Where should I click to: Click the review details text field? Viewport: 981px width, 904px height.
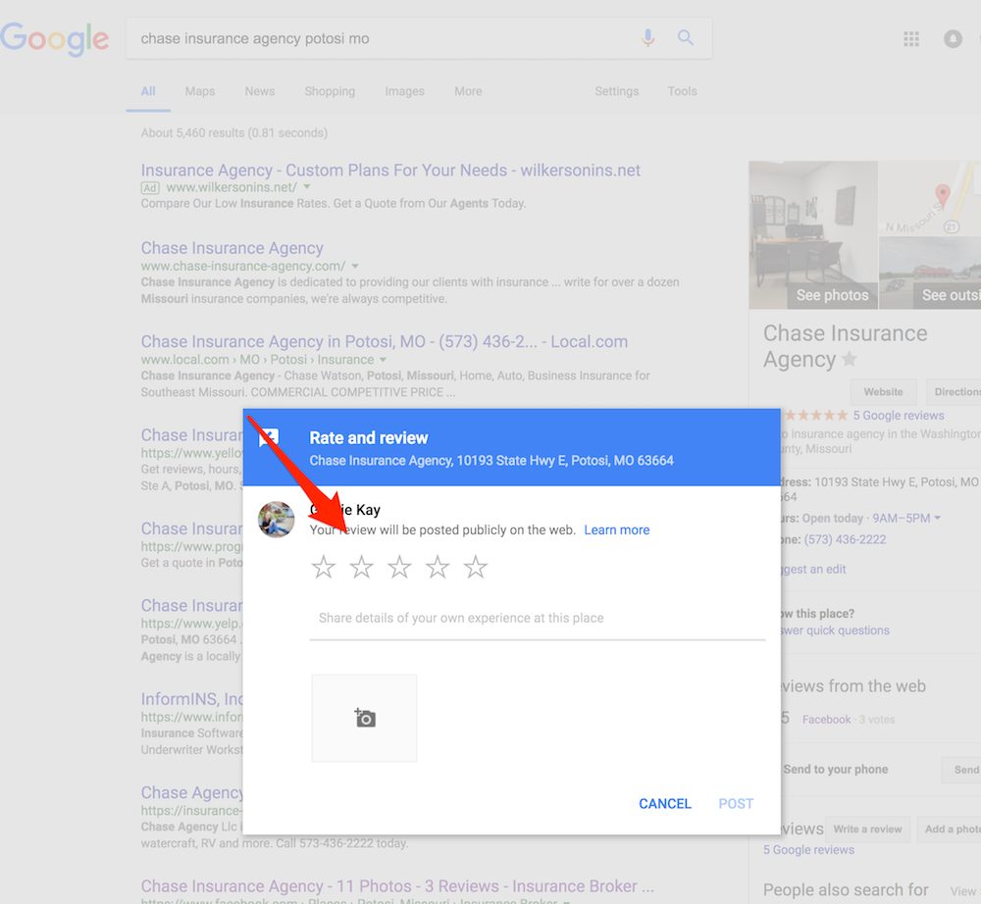[x=538, y=619]
